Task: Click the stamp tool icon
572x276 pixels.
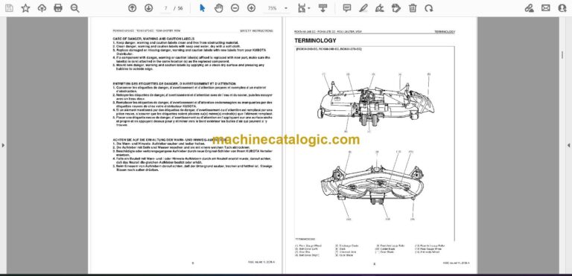Action: (395, 8)
